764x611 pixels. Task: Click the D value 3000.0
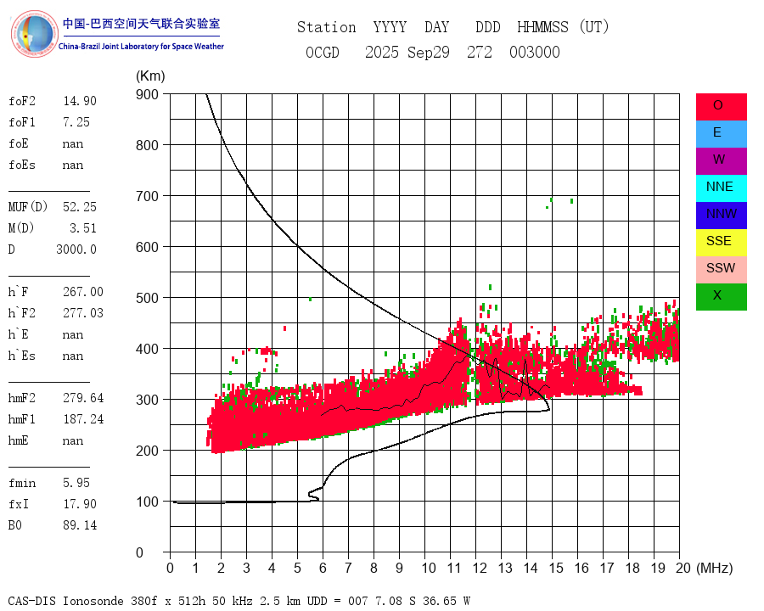[x=76, y=249]
